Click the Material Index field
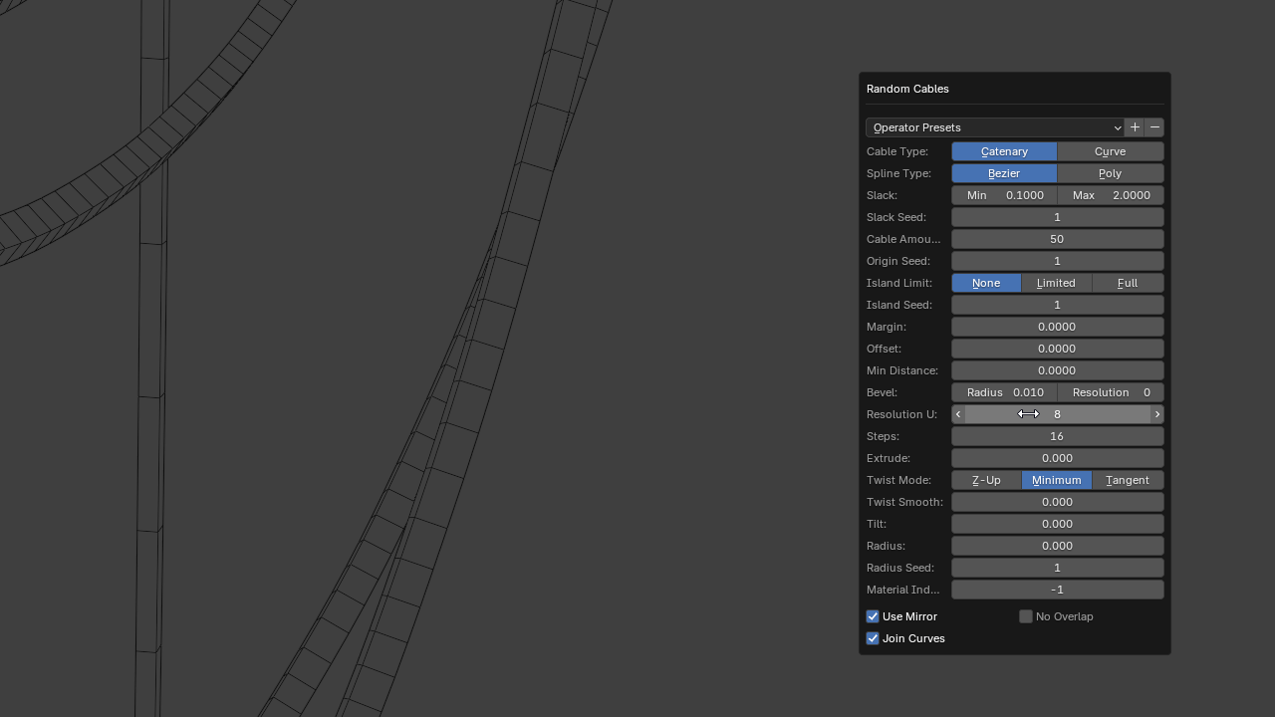 point(1057,590)
